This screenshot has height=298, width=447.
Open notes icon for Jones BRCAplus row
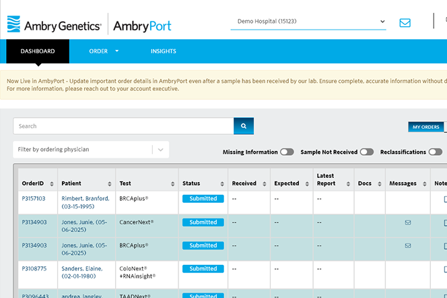pos(445,246)
